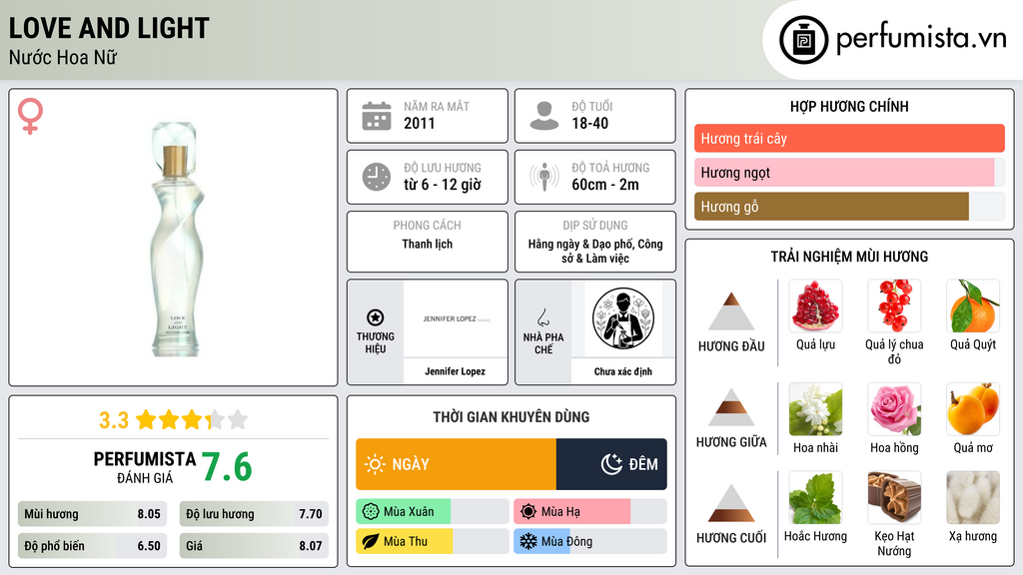Image resolution: width=1023 pixels, height=575 pixels.
Task: Click the perfumer illustration circle
Action: [623, 318]
